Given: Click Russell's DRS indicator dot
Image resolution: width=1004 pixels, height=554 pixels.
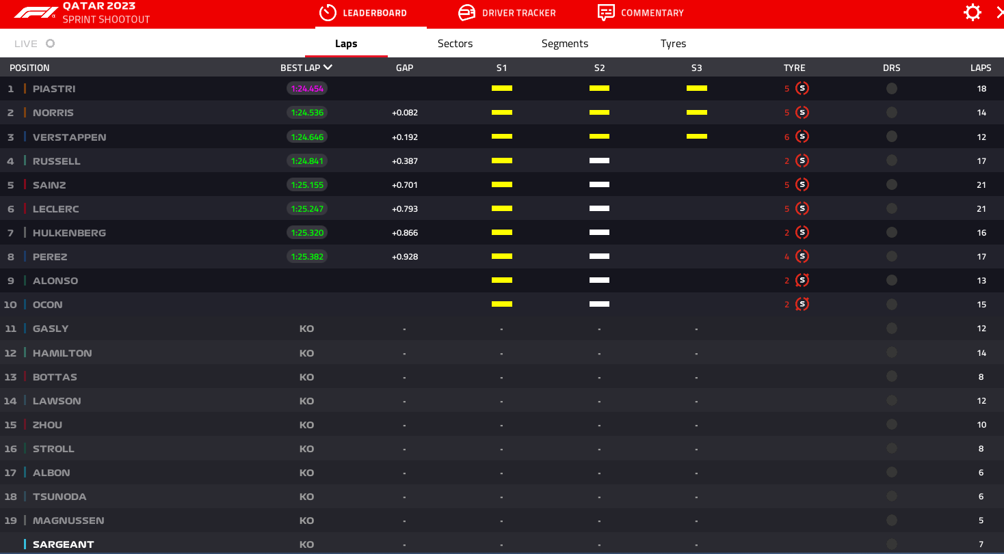Looking at the screenshot, I should 892,161.
